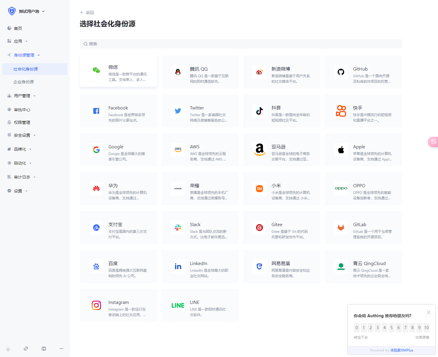Select the Instagram camera icon
Image resolution: width=438 pixels, height=357 pixels.
96,305
